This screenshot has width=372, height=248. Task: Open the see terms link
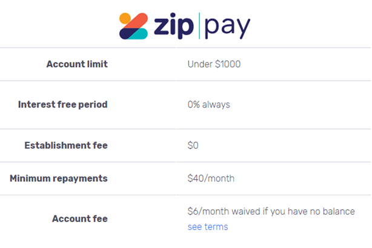[208, 227]
